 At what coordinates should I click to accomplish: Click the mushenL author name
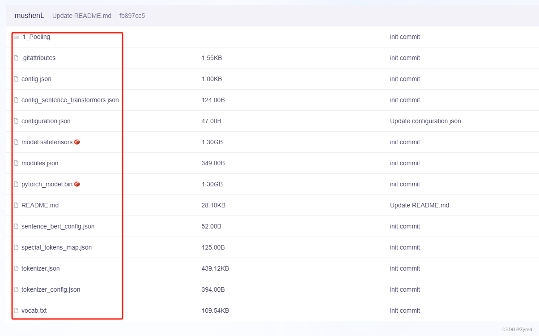[30, 16]
